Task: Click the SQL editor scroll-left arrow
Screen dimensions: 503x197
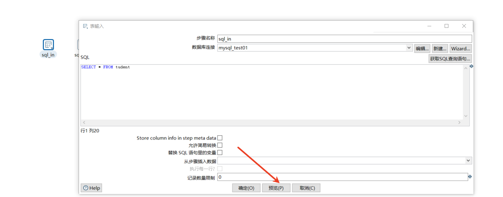Action: [84, 123]
